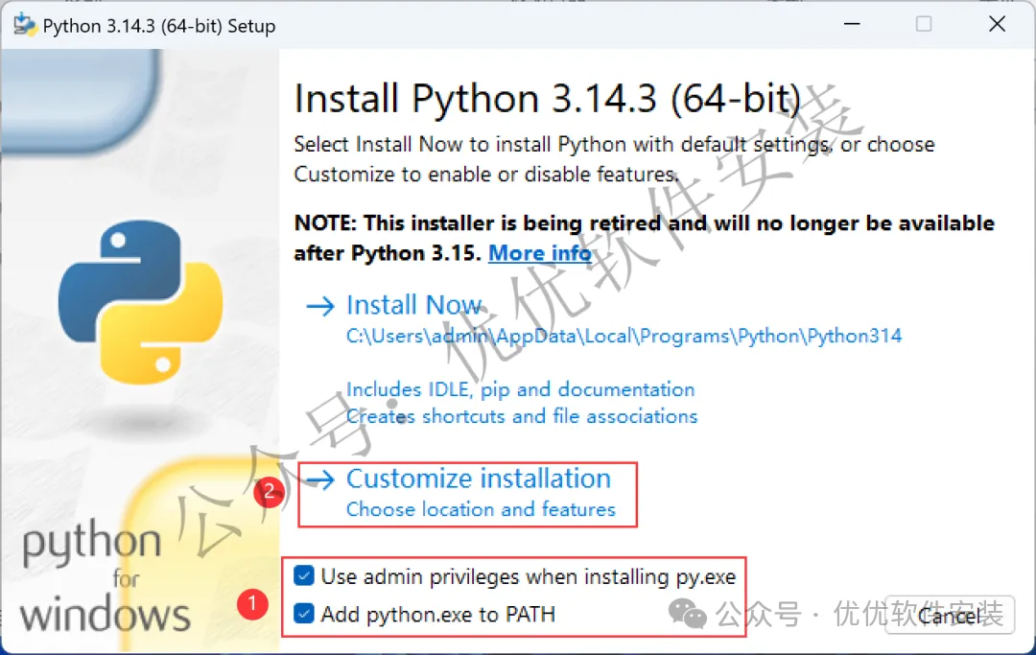Click the Python setup icon in title bar

point(24,25)
